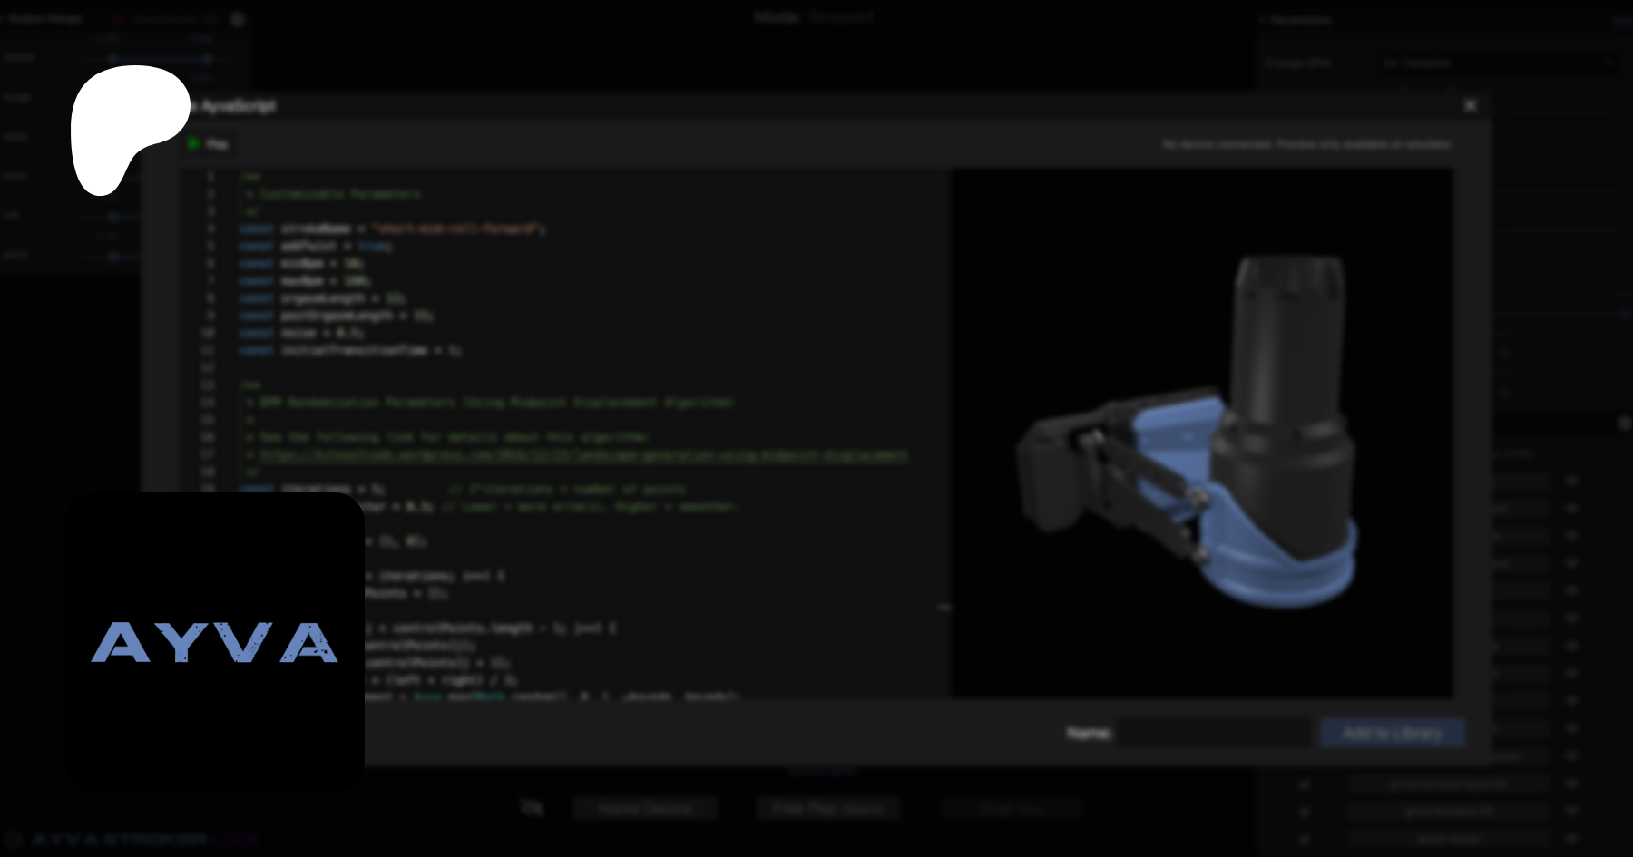
Task: Click the AYVA logo tile
Action: pyautogui.click(x=215, y=640)
